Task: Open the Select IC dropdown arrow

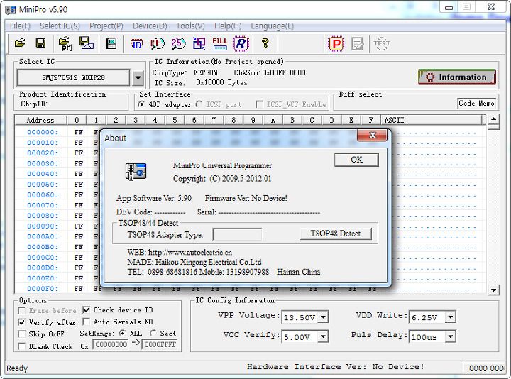Action: tap(138, 77)
